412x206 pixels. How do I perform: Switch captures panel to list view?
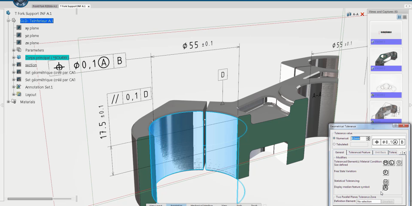click(405, 17)
